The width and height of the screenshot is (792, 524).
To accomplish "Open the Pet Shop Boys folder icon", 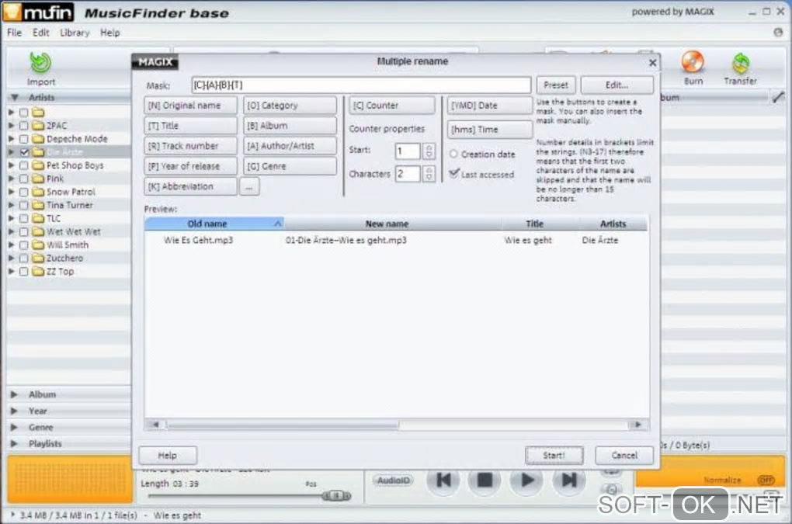I will point(38,165).
